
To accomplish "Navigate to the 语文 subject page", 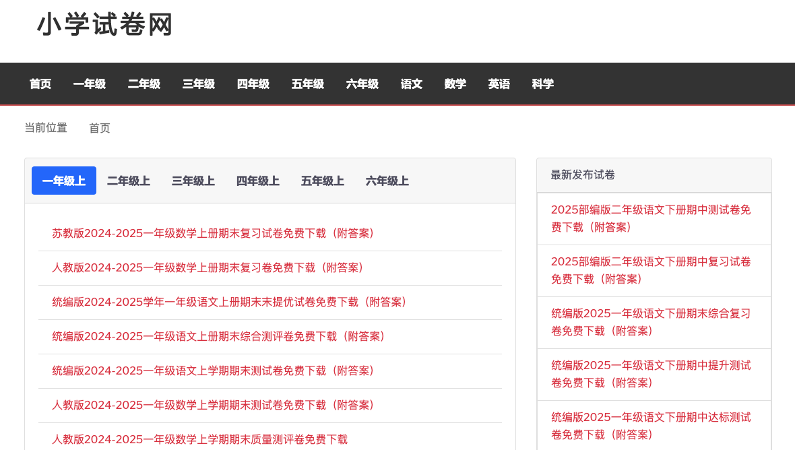I will point(412,84).
